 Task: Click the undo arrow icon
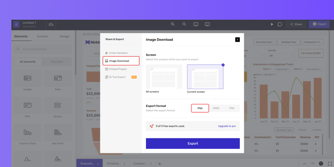[x=305, y=164]
